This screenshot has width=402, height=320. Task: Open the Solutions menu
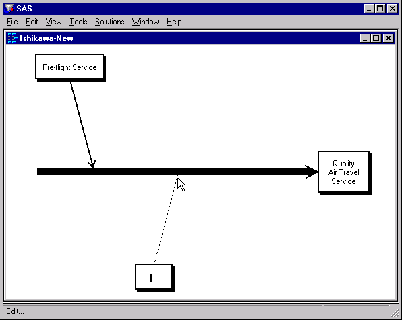click(110, 22)
